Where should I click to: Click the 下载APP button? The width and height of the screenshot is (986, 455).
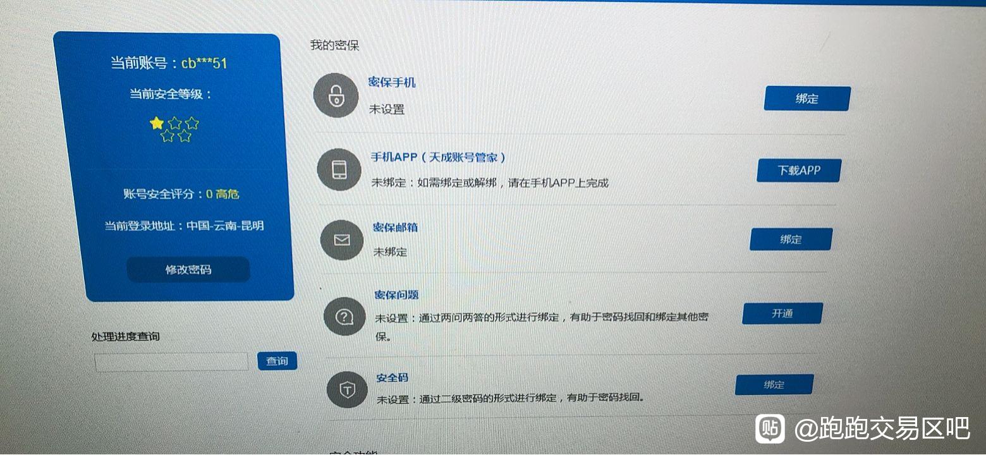pos(799,170)
